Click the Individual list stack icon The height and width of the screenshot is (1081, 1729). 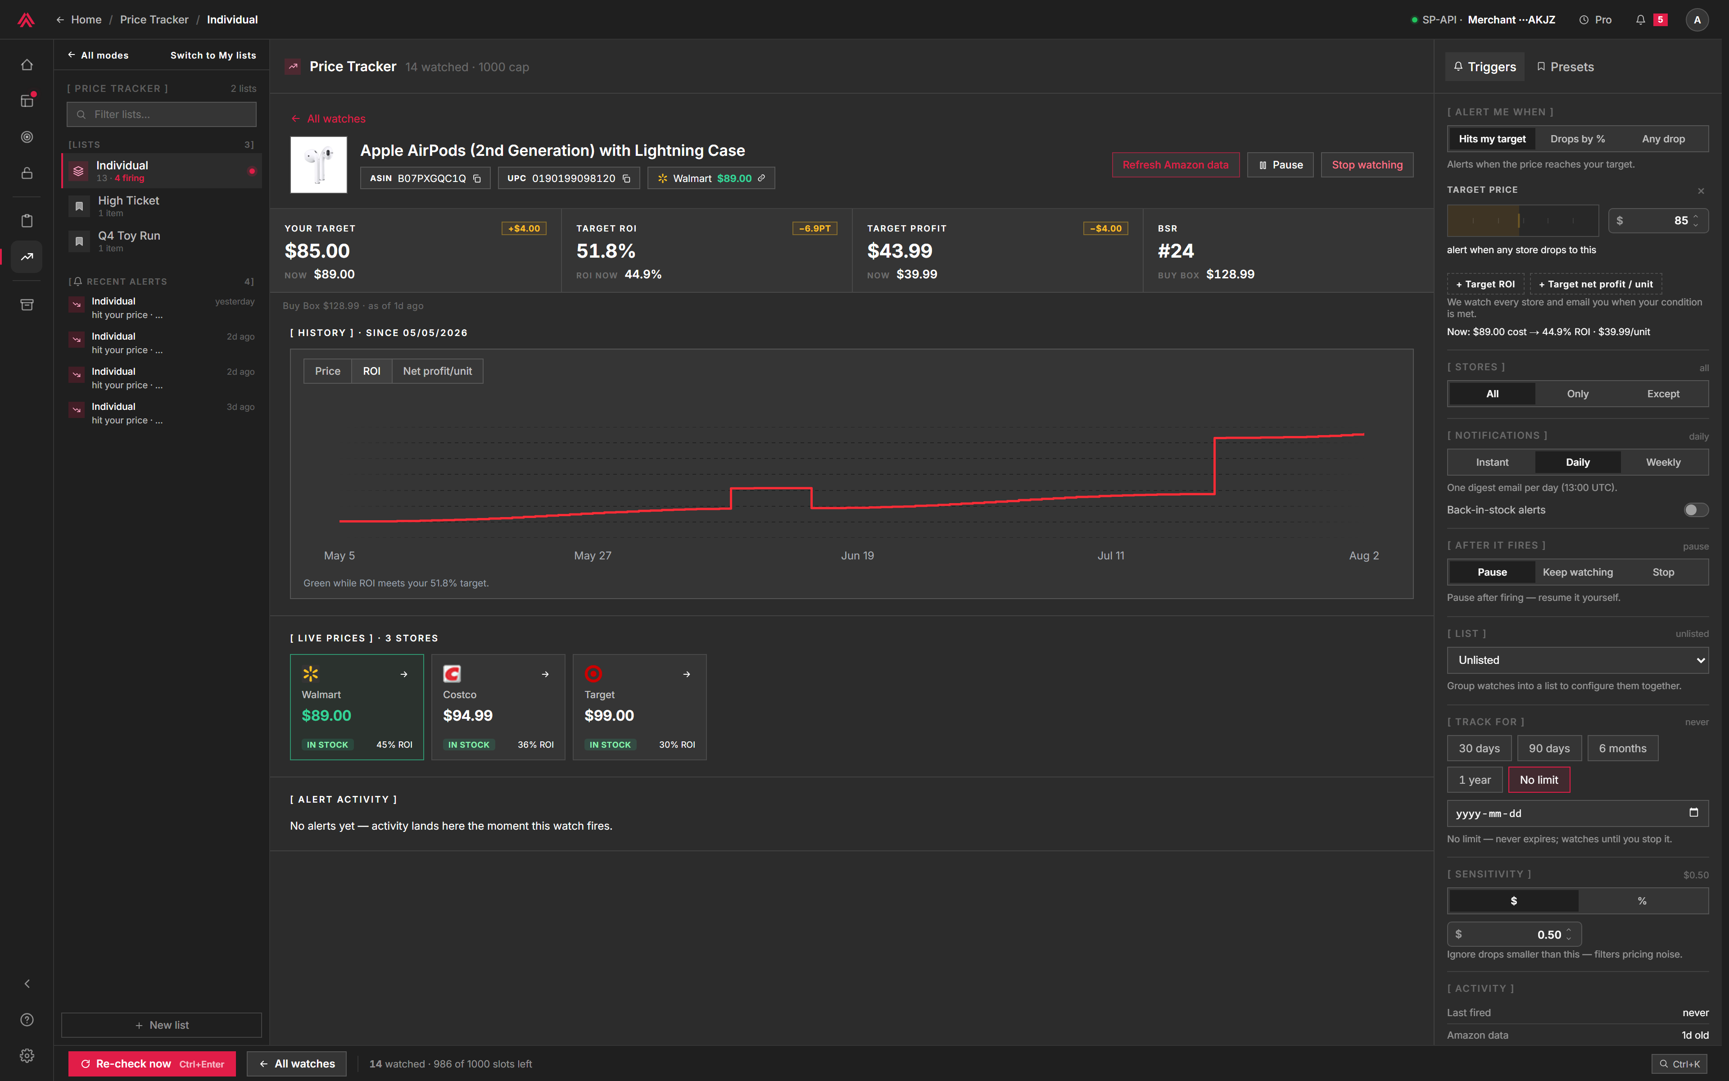coord(79,171)
